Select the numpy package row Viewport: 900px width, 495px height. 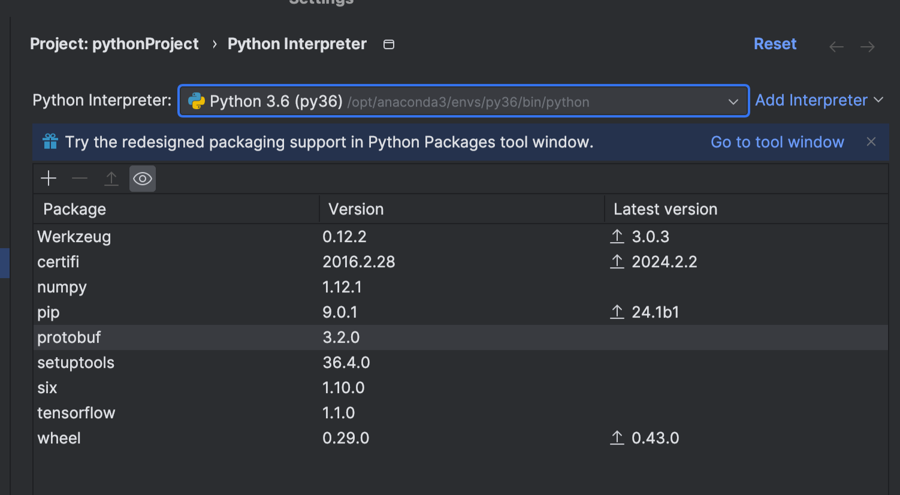pos(62,287)
